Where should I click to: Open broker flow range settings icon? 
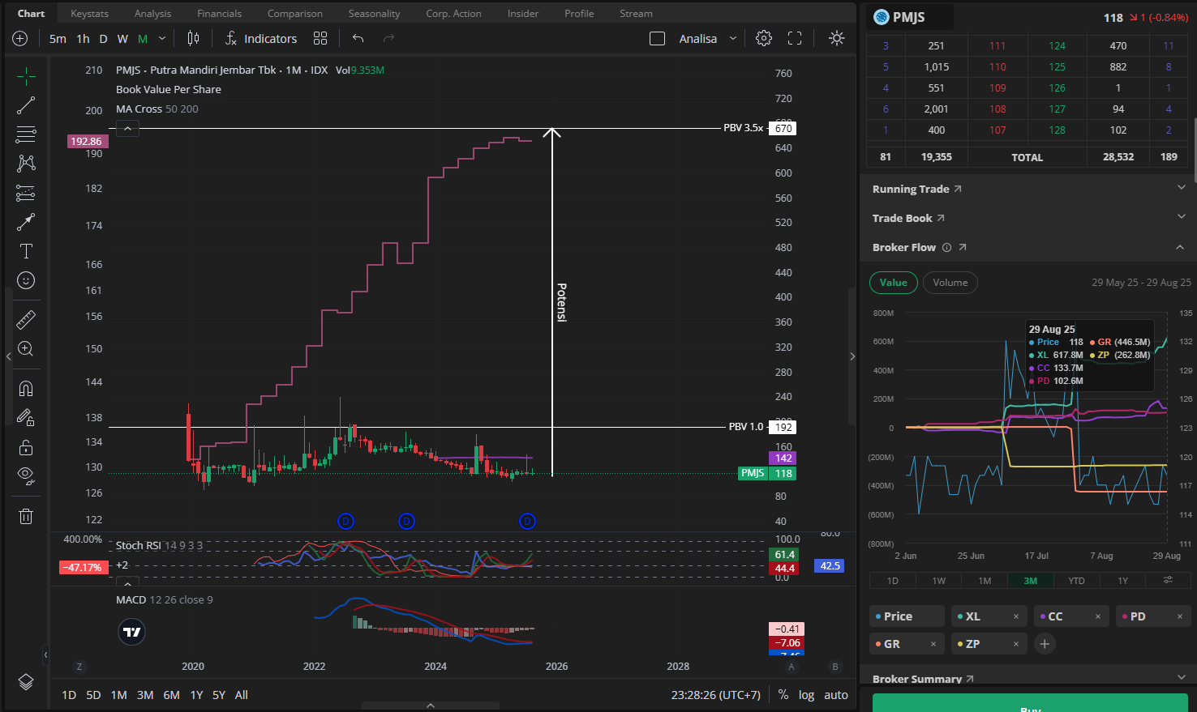(x=1168, y=580)
